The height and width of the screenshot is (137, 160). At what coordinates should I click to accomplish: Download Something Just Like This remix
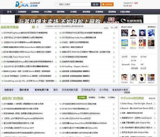pos(56,81)
